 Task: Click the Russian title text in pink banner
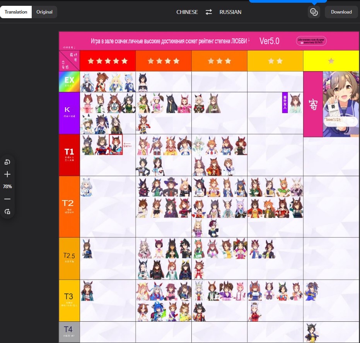click(x=169, y=41)
